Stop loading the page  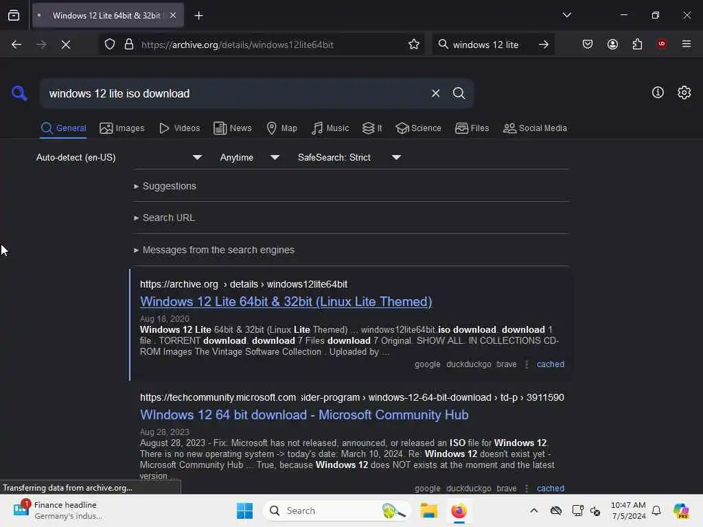click(65, 45)
